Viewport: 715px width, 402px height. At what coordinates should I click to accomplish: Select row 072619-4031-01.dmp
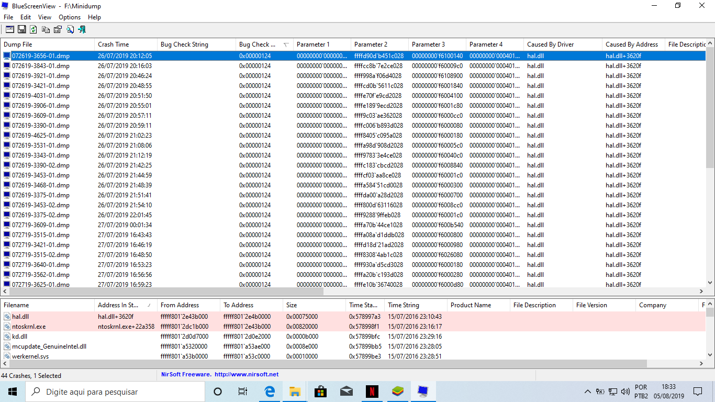353,96
